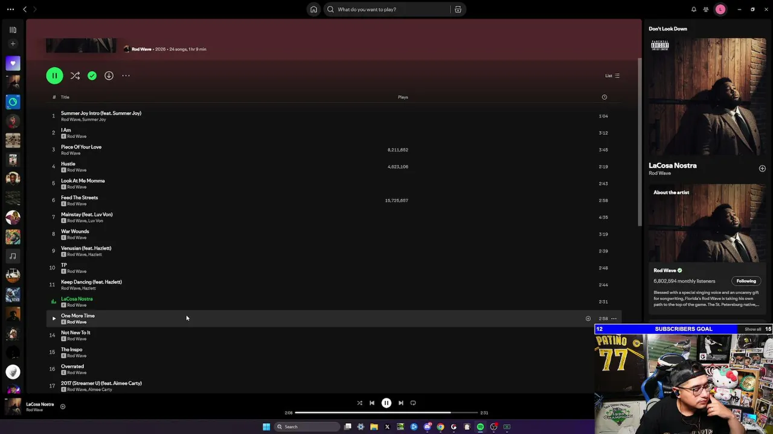Skip to the previous track

(372, 403)
